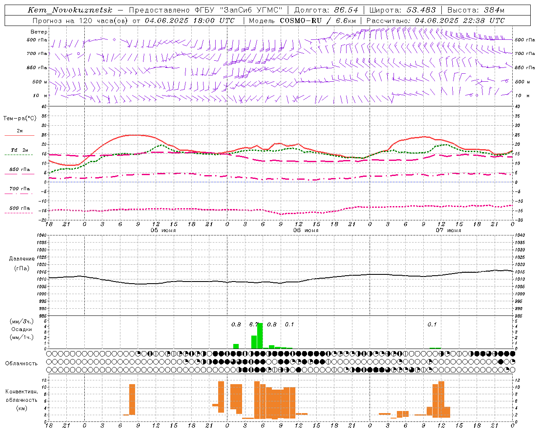The image size is (537, 429).
Task: Click the Прогноз на 120 часа(ов) text
Action: click(81, 21)
